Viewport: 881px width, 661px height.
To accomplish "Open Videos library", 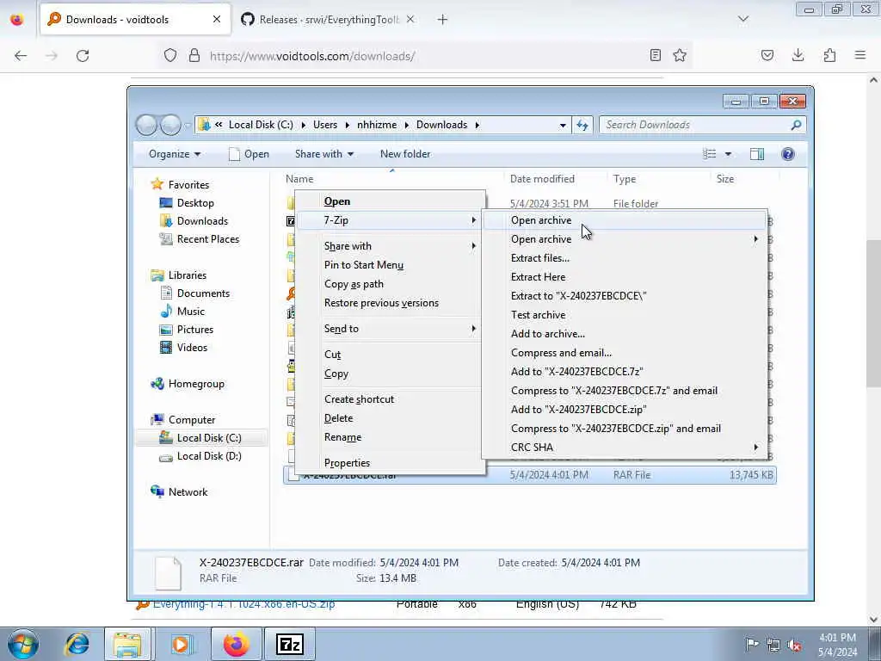I will pos(192,348).
